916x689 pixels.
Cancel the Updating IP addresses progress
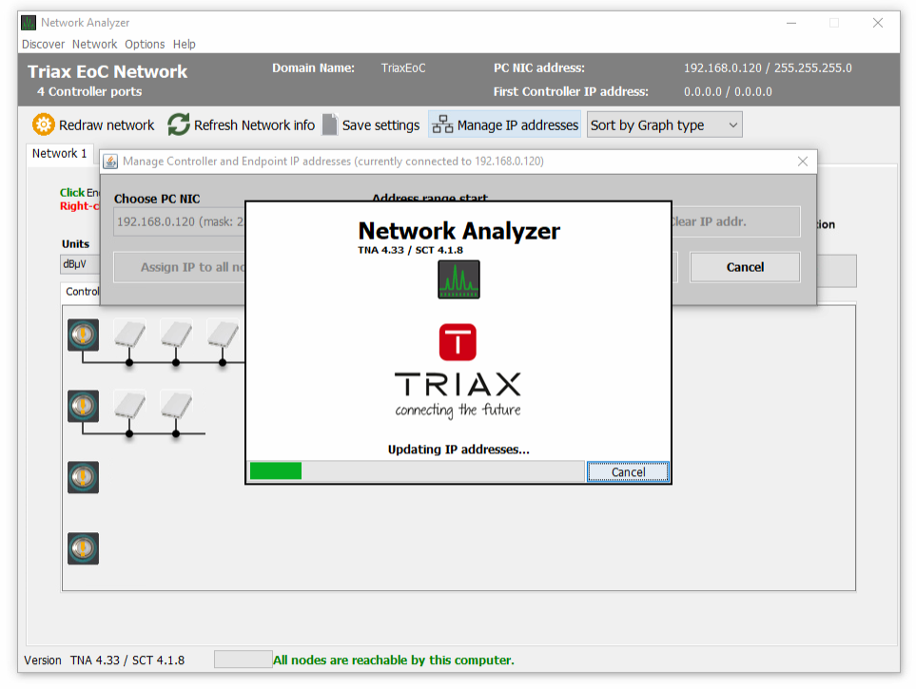628,471
